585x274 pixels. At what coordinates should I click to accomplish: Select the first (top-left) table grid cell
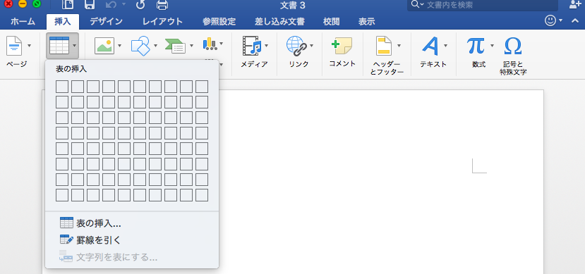click(62, 87)
